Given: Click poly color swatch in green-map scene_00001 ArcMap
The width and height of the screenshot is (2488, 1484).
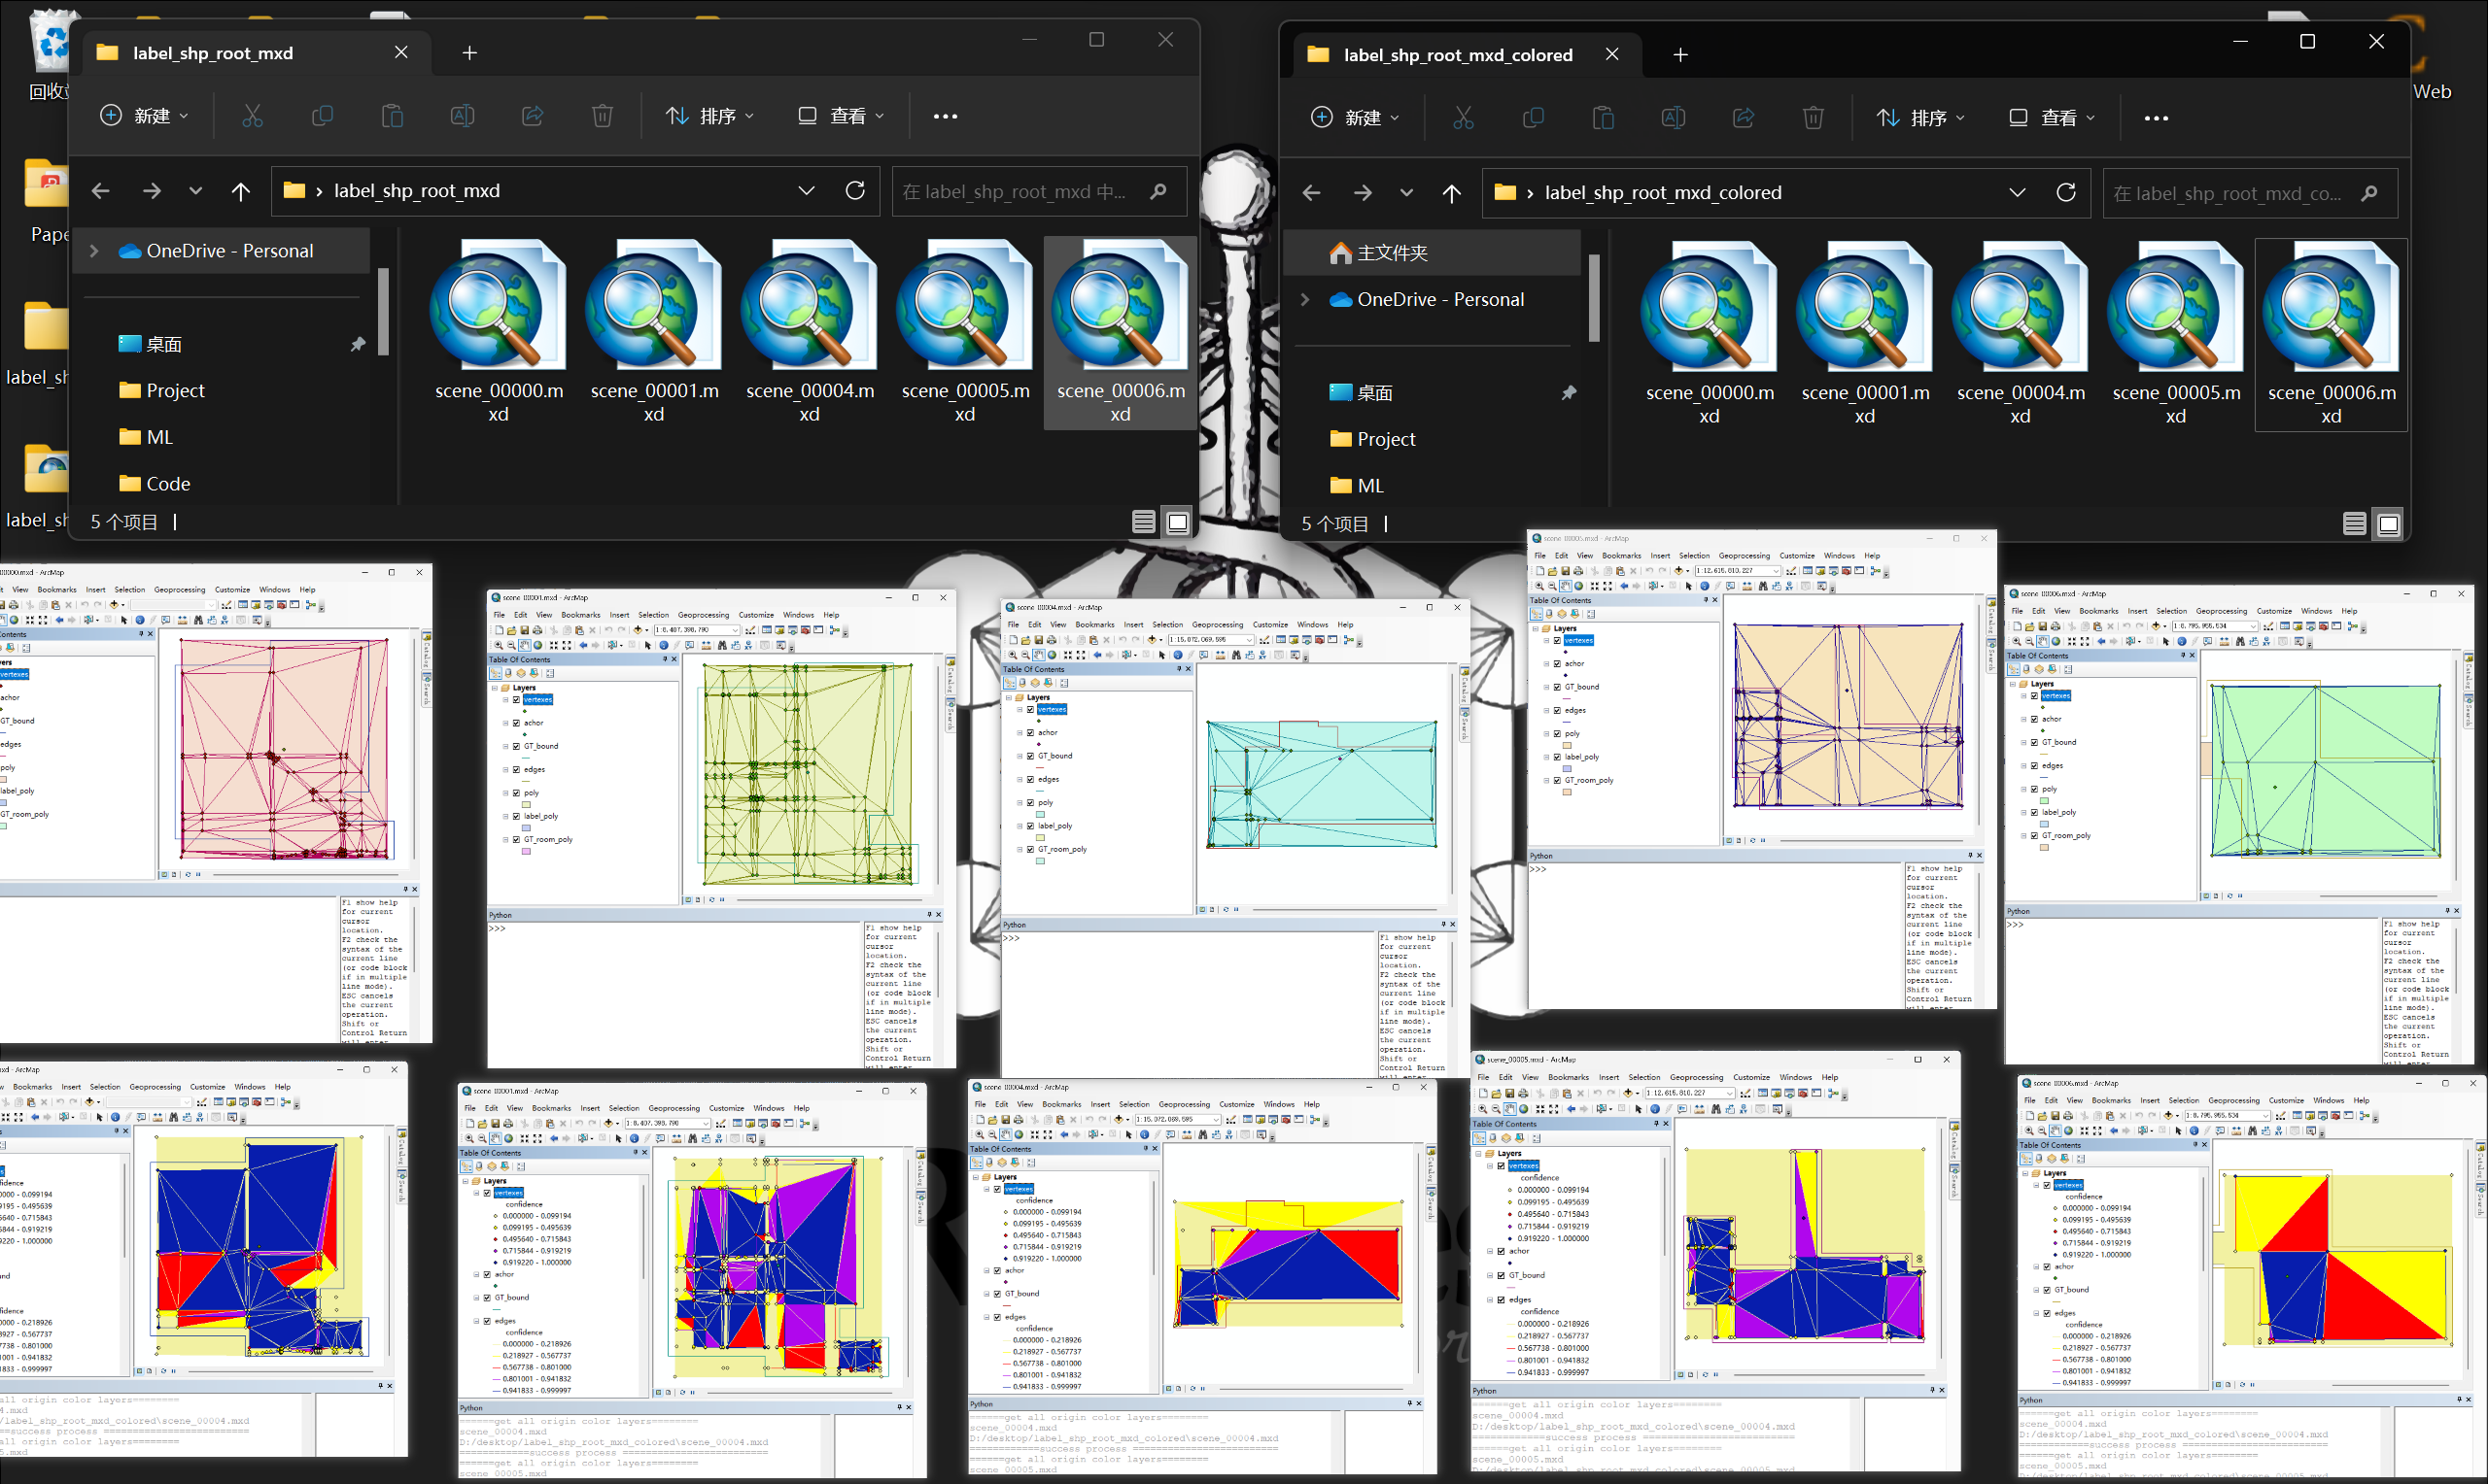Looking at the screenshot, I should [526, 804].
